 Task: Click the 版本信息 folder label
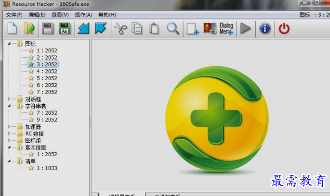point(36,147)
